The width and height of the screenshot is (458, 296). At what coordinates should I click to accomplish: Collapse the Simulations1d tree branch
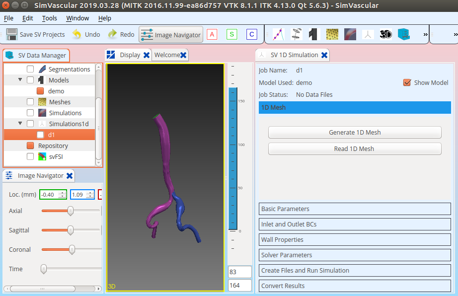(x=20, y=124)
